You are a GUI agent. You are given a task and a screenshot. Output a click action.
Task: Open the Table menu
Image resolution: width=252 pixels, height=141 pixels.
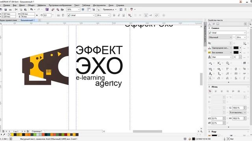coord(86,5)
